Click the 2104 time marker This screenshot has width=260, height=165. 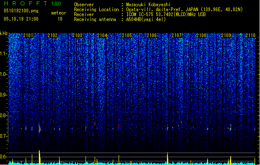pyautogui.click(x=102, y=35)
